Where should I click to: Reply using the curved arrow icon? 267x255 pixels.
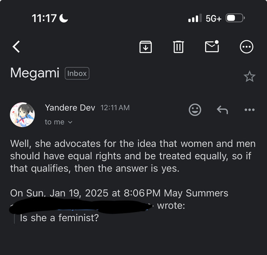tap(222, 110)
